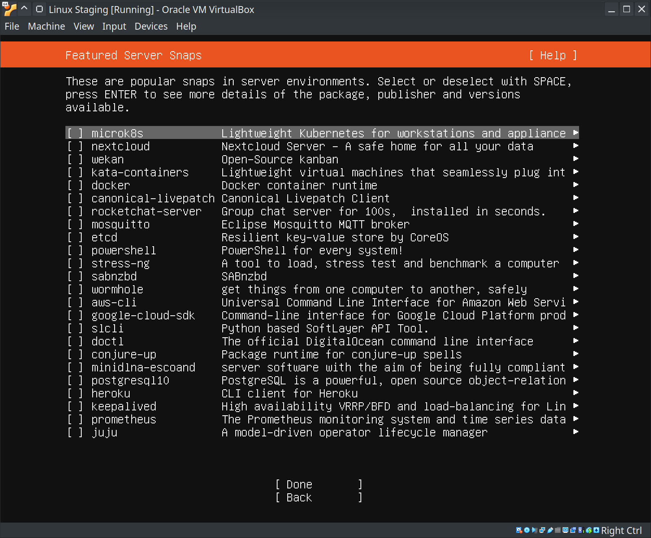Expand details arrow for postgresql10

575,380
